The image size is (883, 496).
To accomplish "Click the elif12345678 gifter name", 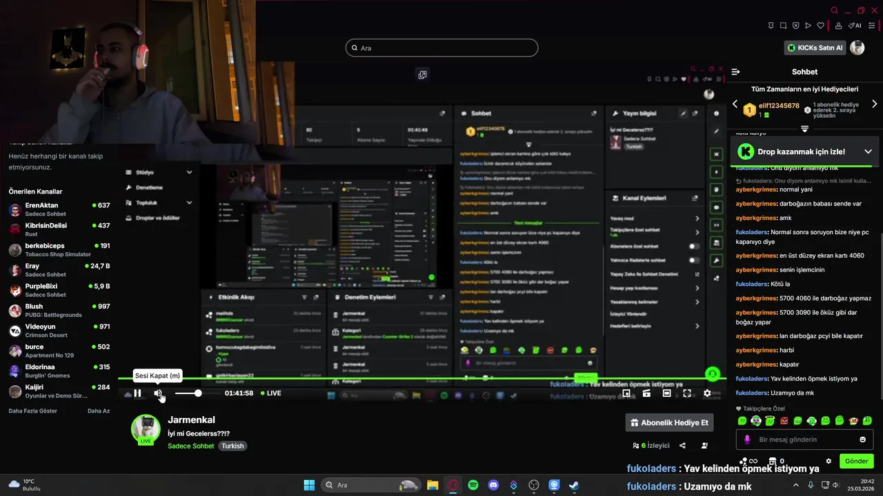I will [x=779, y=105].
